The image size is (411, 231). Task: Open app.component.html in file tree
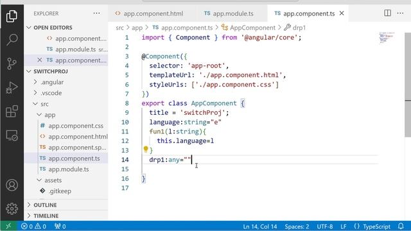coord(78,137)
